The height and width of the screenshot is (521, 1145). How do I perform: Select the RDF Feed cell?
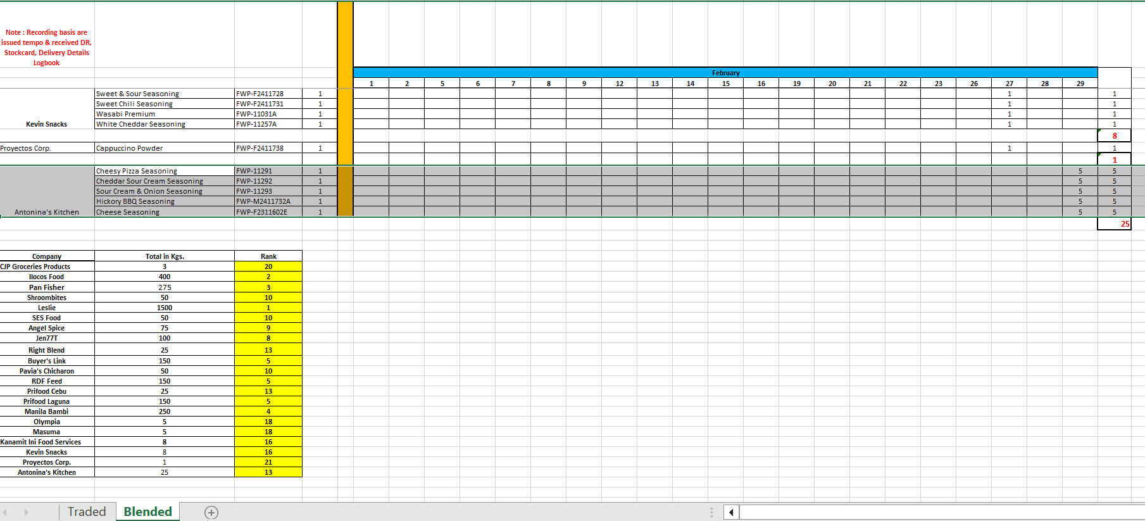tap(47, 381)
